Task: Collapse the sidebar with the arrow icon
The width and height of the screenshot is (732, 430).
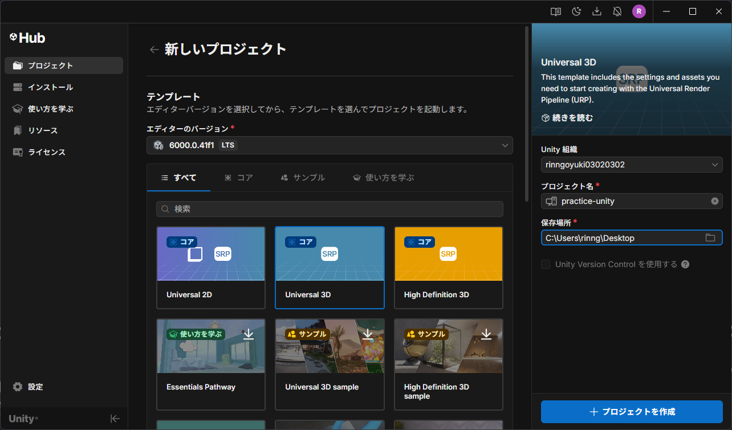Action: (115, 419)
